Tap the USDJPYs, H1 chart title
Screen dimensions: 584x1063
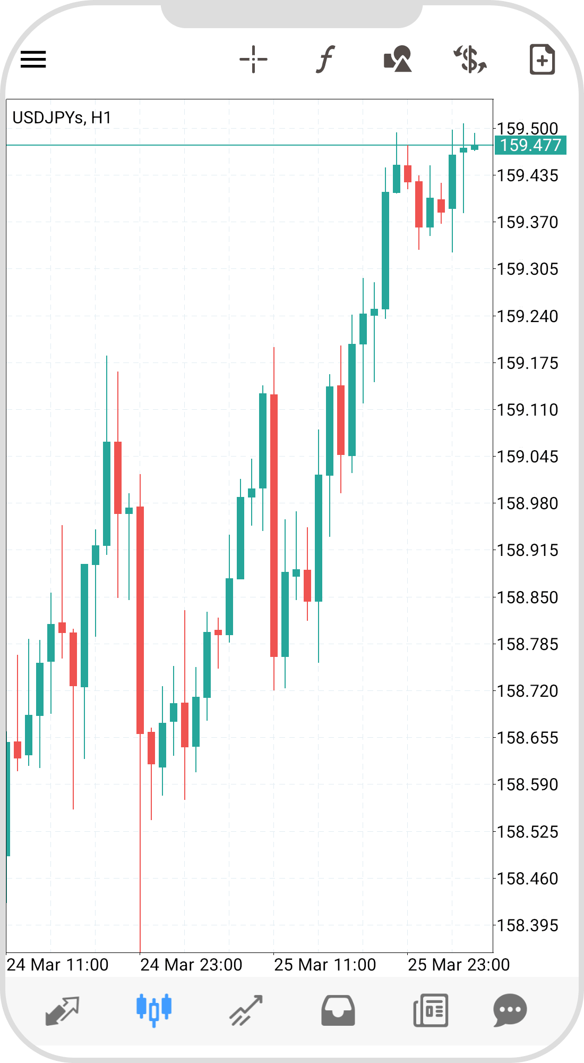(x=62, y=117)
